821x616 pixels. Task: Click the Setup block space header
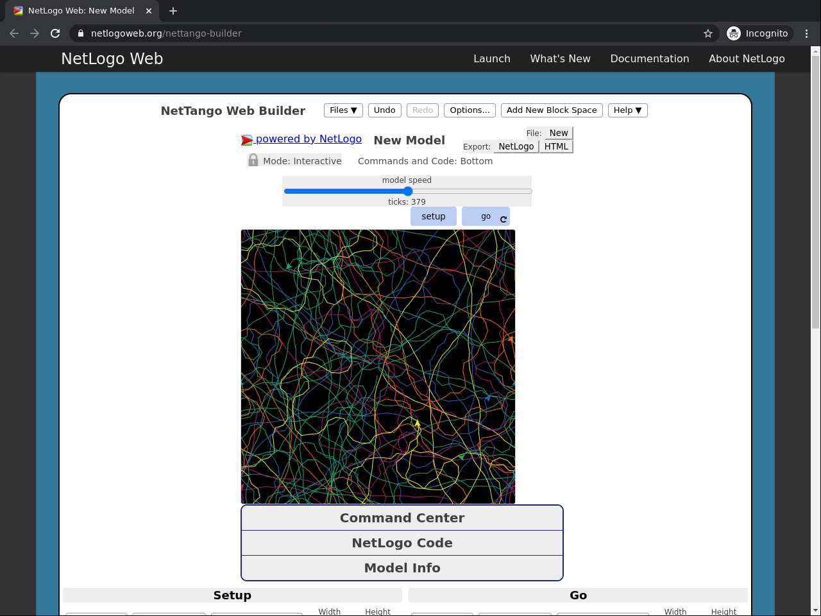point(232,595)
